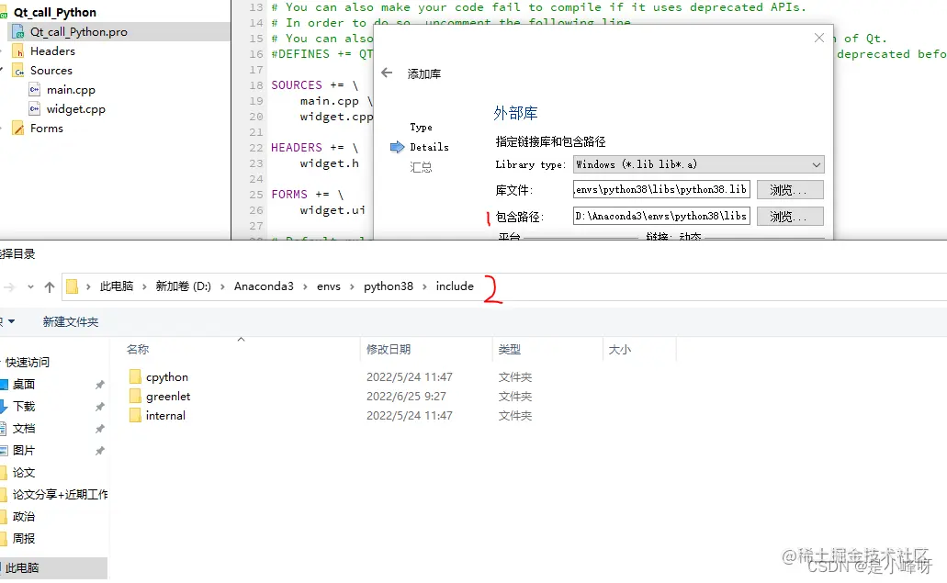Click HEADERS line in the .pro editor
Viewport: 947px width, 583px height.
click(315, 148)
